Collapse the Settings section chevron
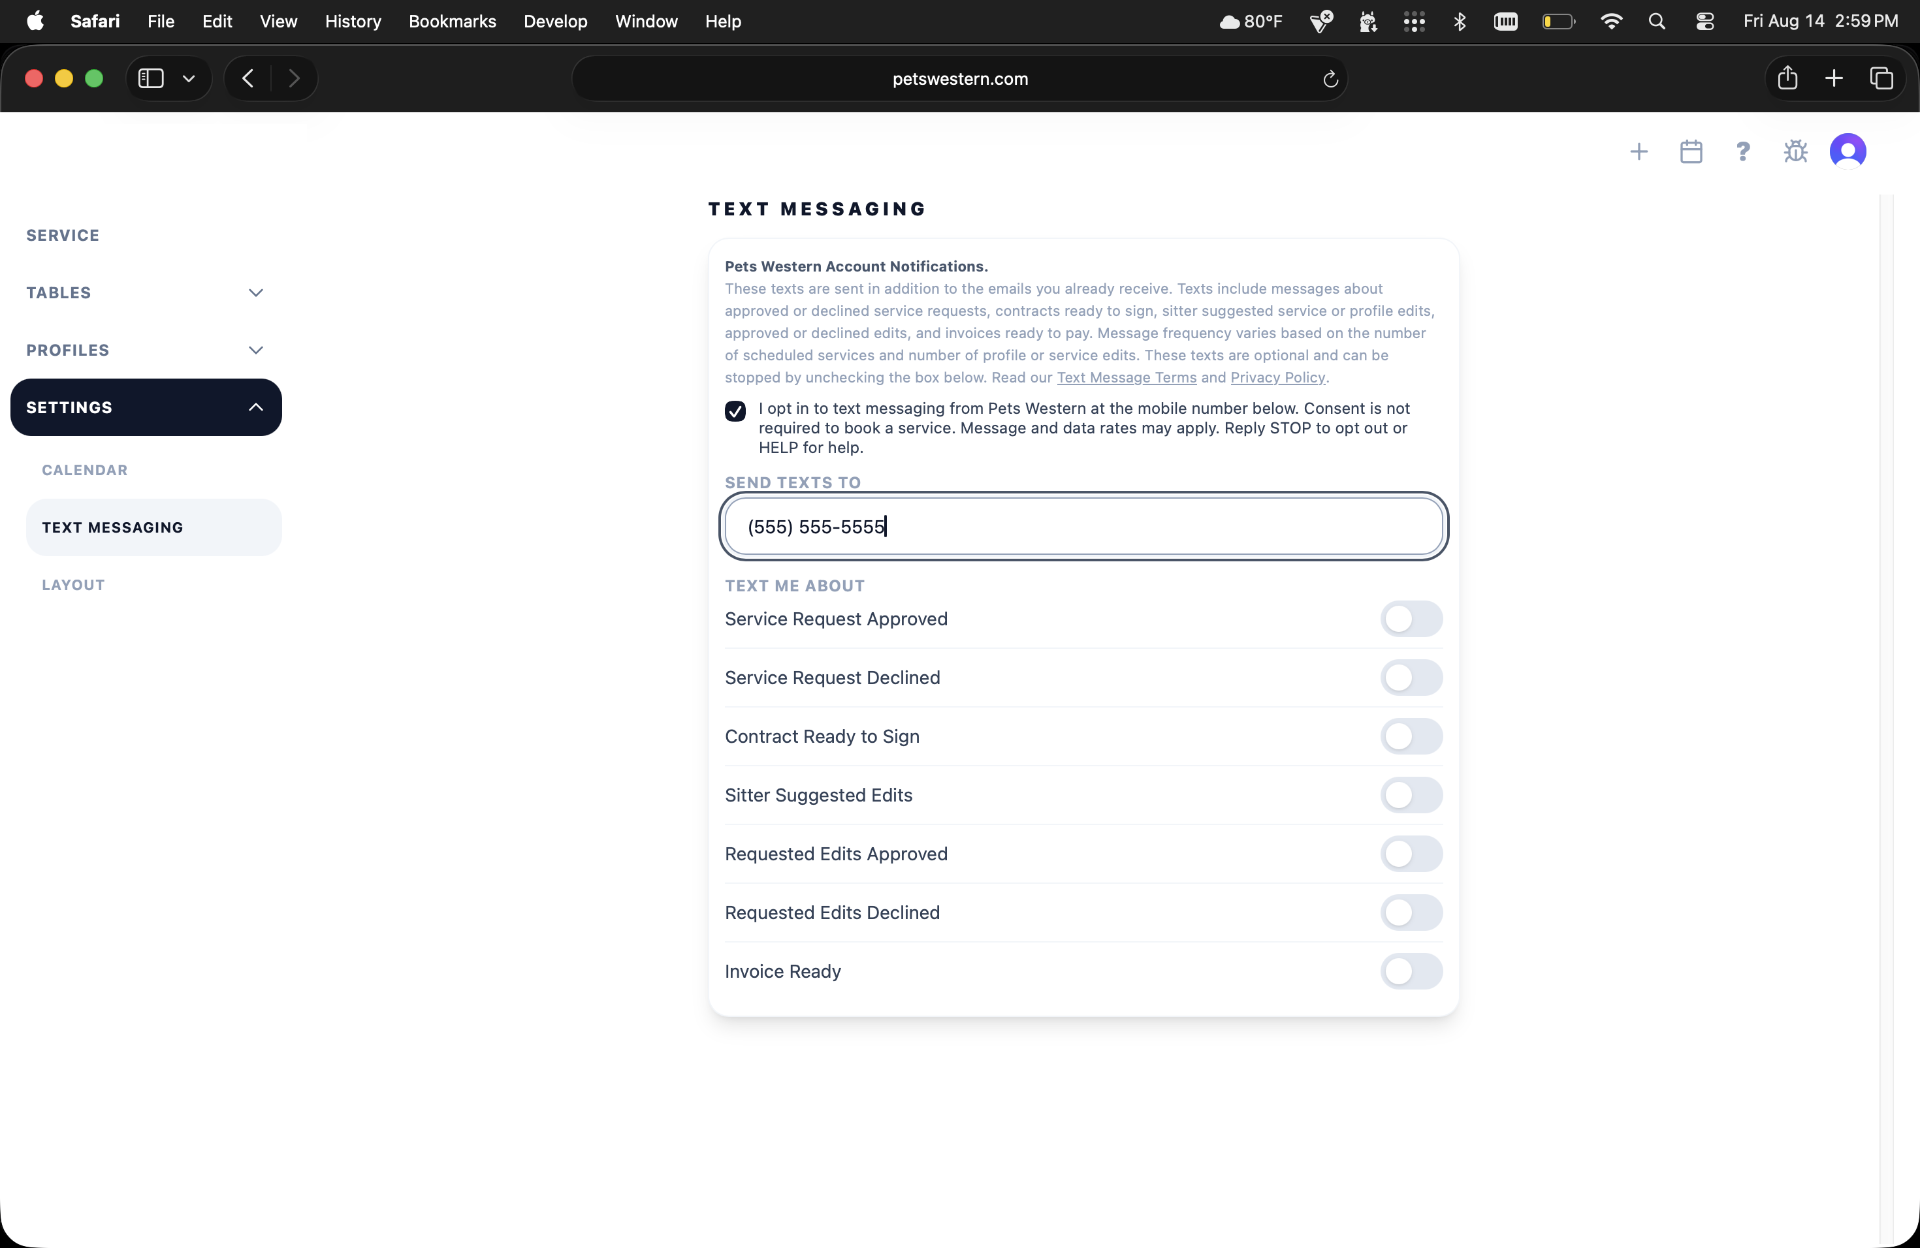The height and width of the screenshot is (1248, 1920). (x=256, y=407)
